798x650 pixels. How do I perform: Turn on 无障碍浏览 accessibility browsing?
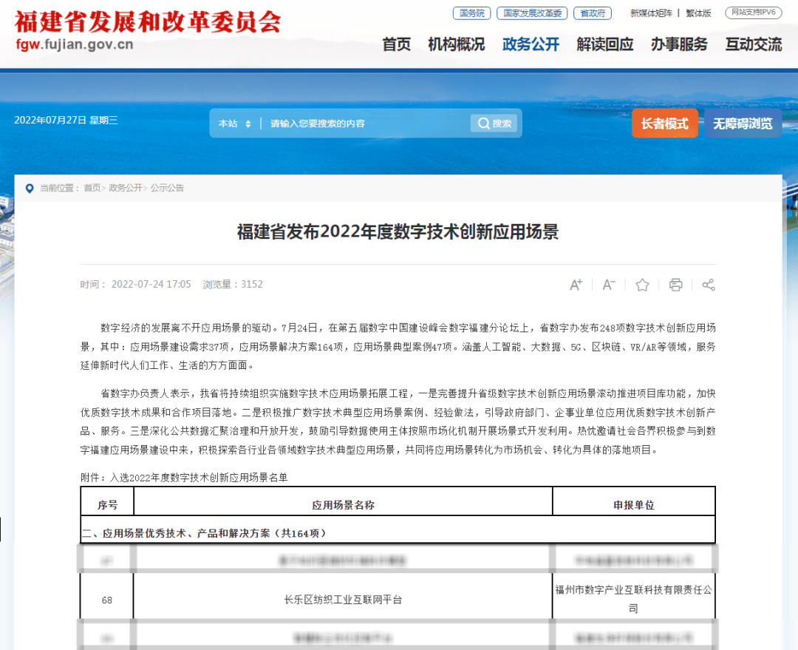point(742,123)
